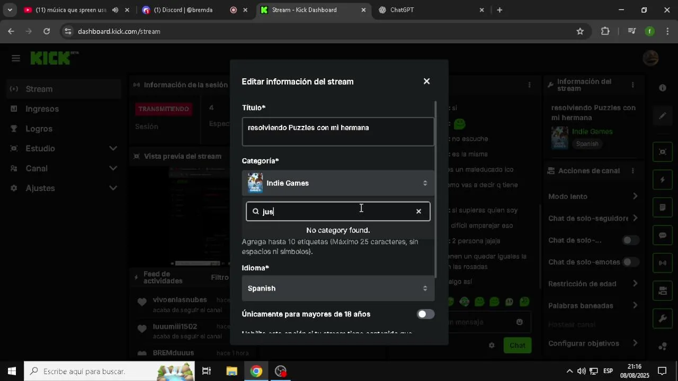The width and height of the screenshot is (678, 381).
Task: Open the volume control in the system tray
Action: (x=582, y=371)
